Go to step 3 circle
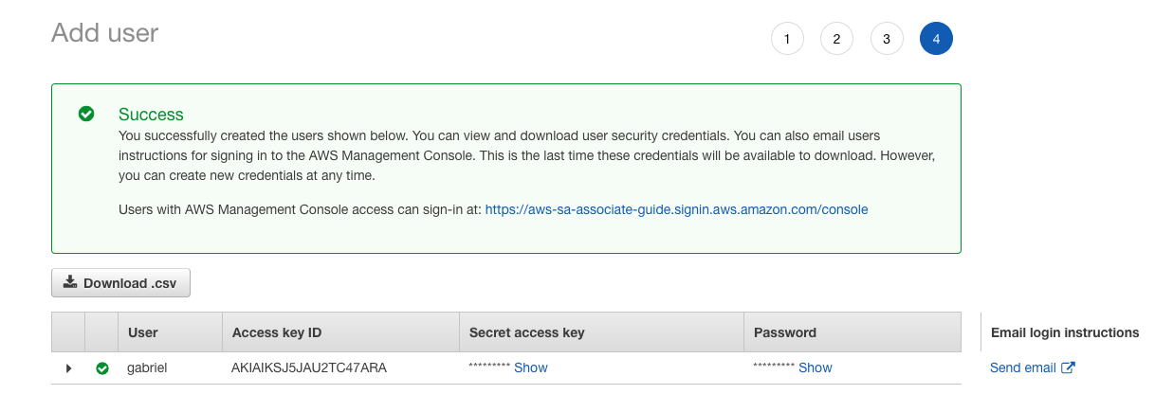 click(887, 39)
